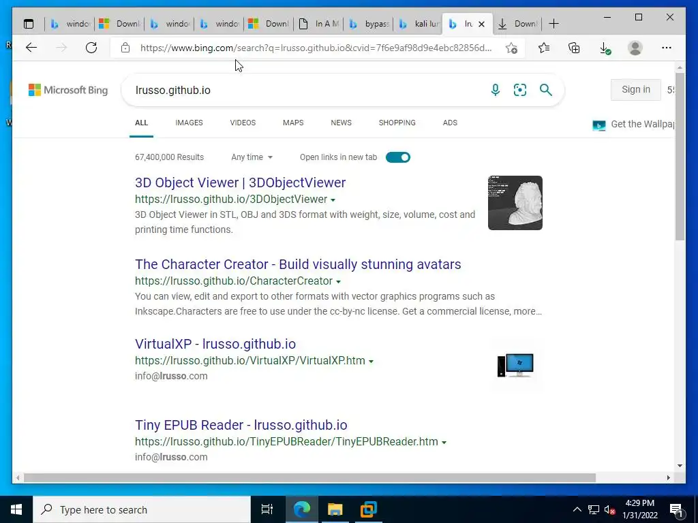698x523 pixels.
Task: Open Windows Start menu
Action: pyautogui.click(x=16, y=509)
